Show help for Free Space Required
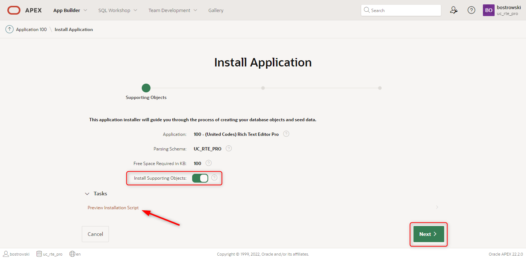The width and height of the screenshot is (526, 260). coord(209,163)
